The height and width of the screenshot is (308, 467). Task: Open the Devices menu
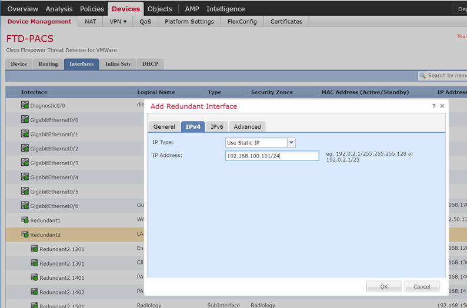(x=126, y=9)
